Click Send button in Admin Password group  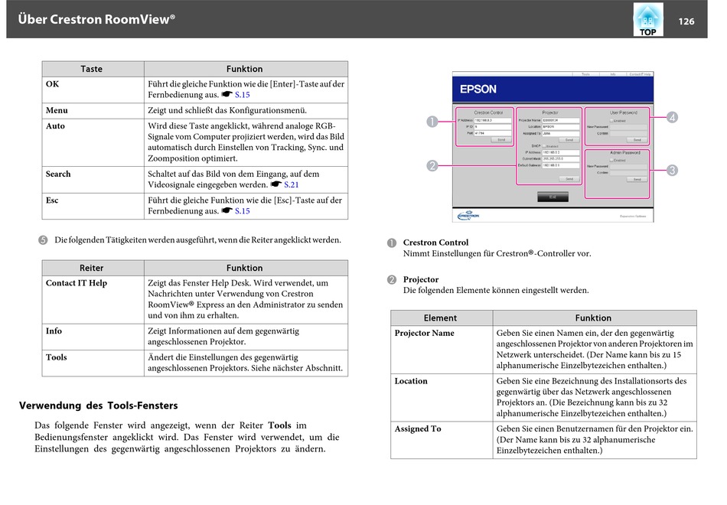637,179
